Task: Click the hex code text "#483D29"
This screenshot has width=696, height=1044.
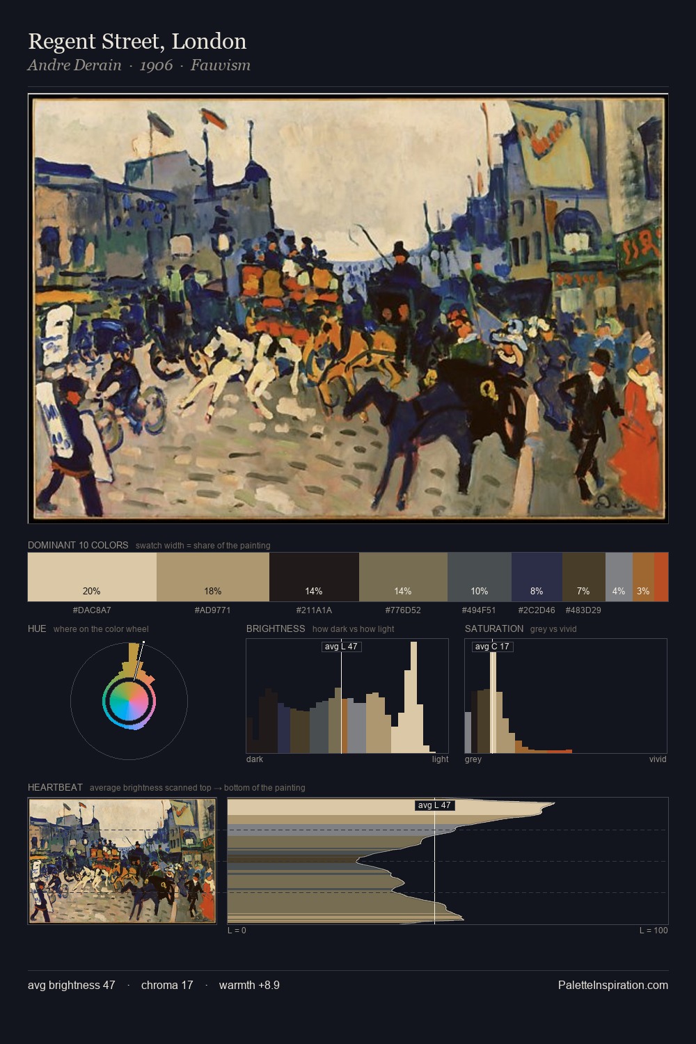Action: [583, 610]
